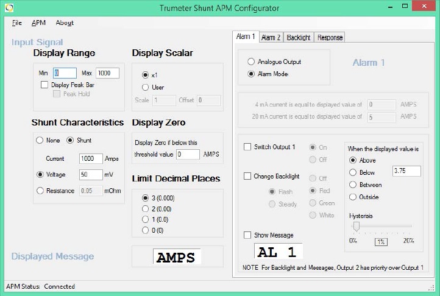440x296 pixels.
Task: Click the Trumeter app icon in title bar
Action: (9, 7)
